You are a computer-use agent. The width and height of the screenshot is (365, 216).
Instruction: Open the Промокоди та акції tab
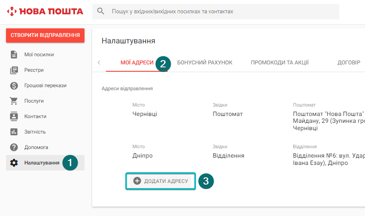pyautogui.click(x=280, y=63)
